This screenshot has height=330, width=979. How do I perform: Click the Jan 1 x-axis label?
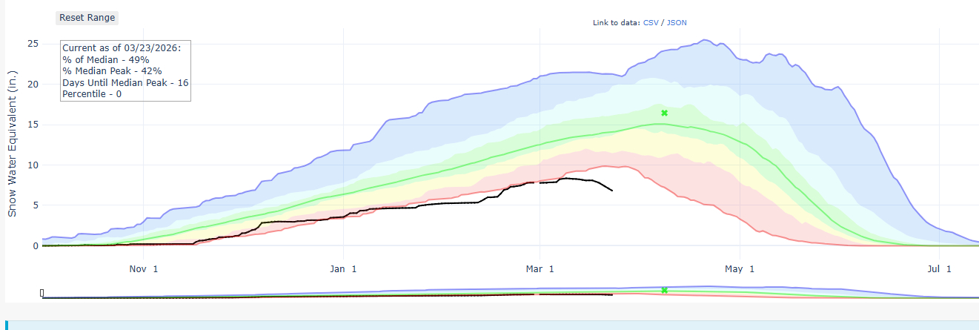point(345,268)
